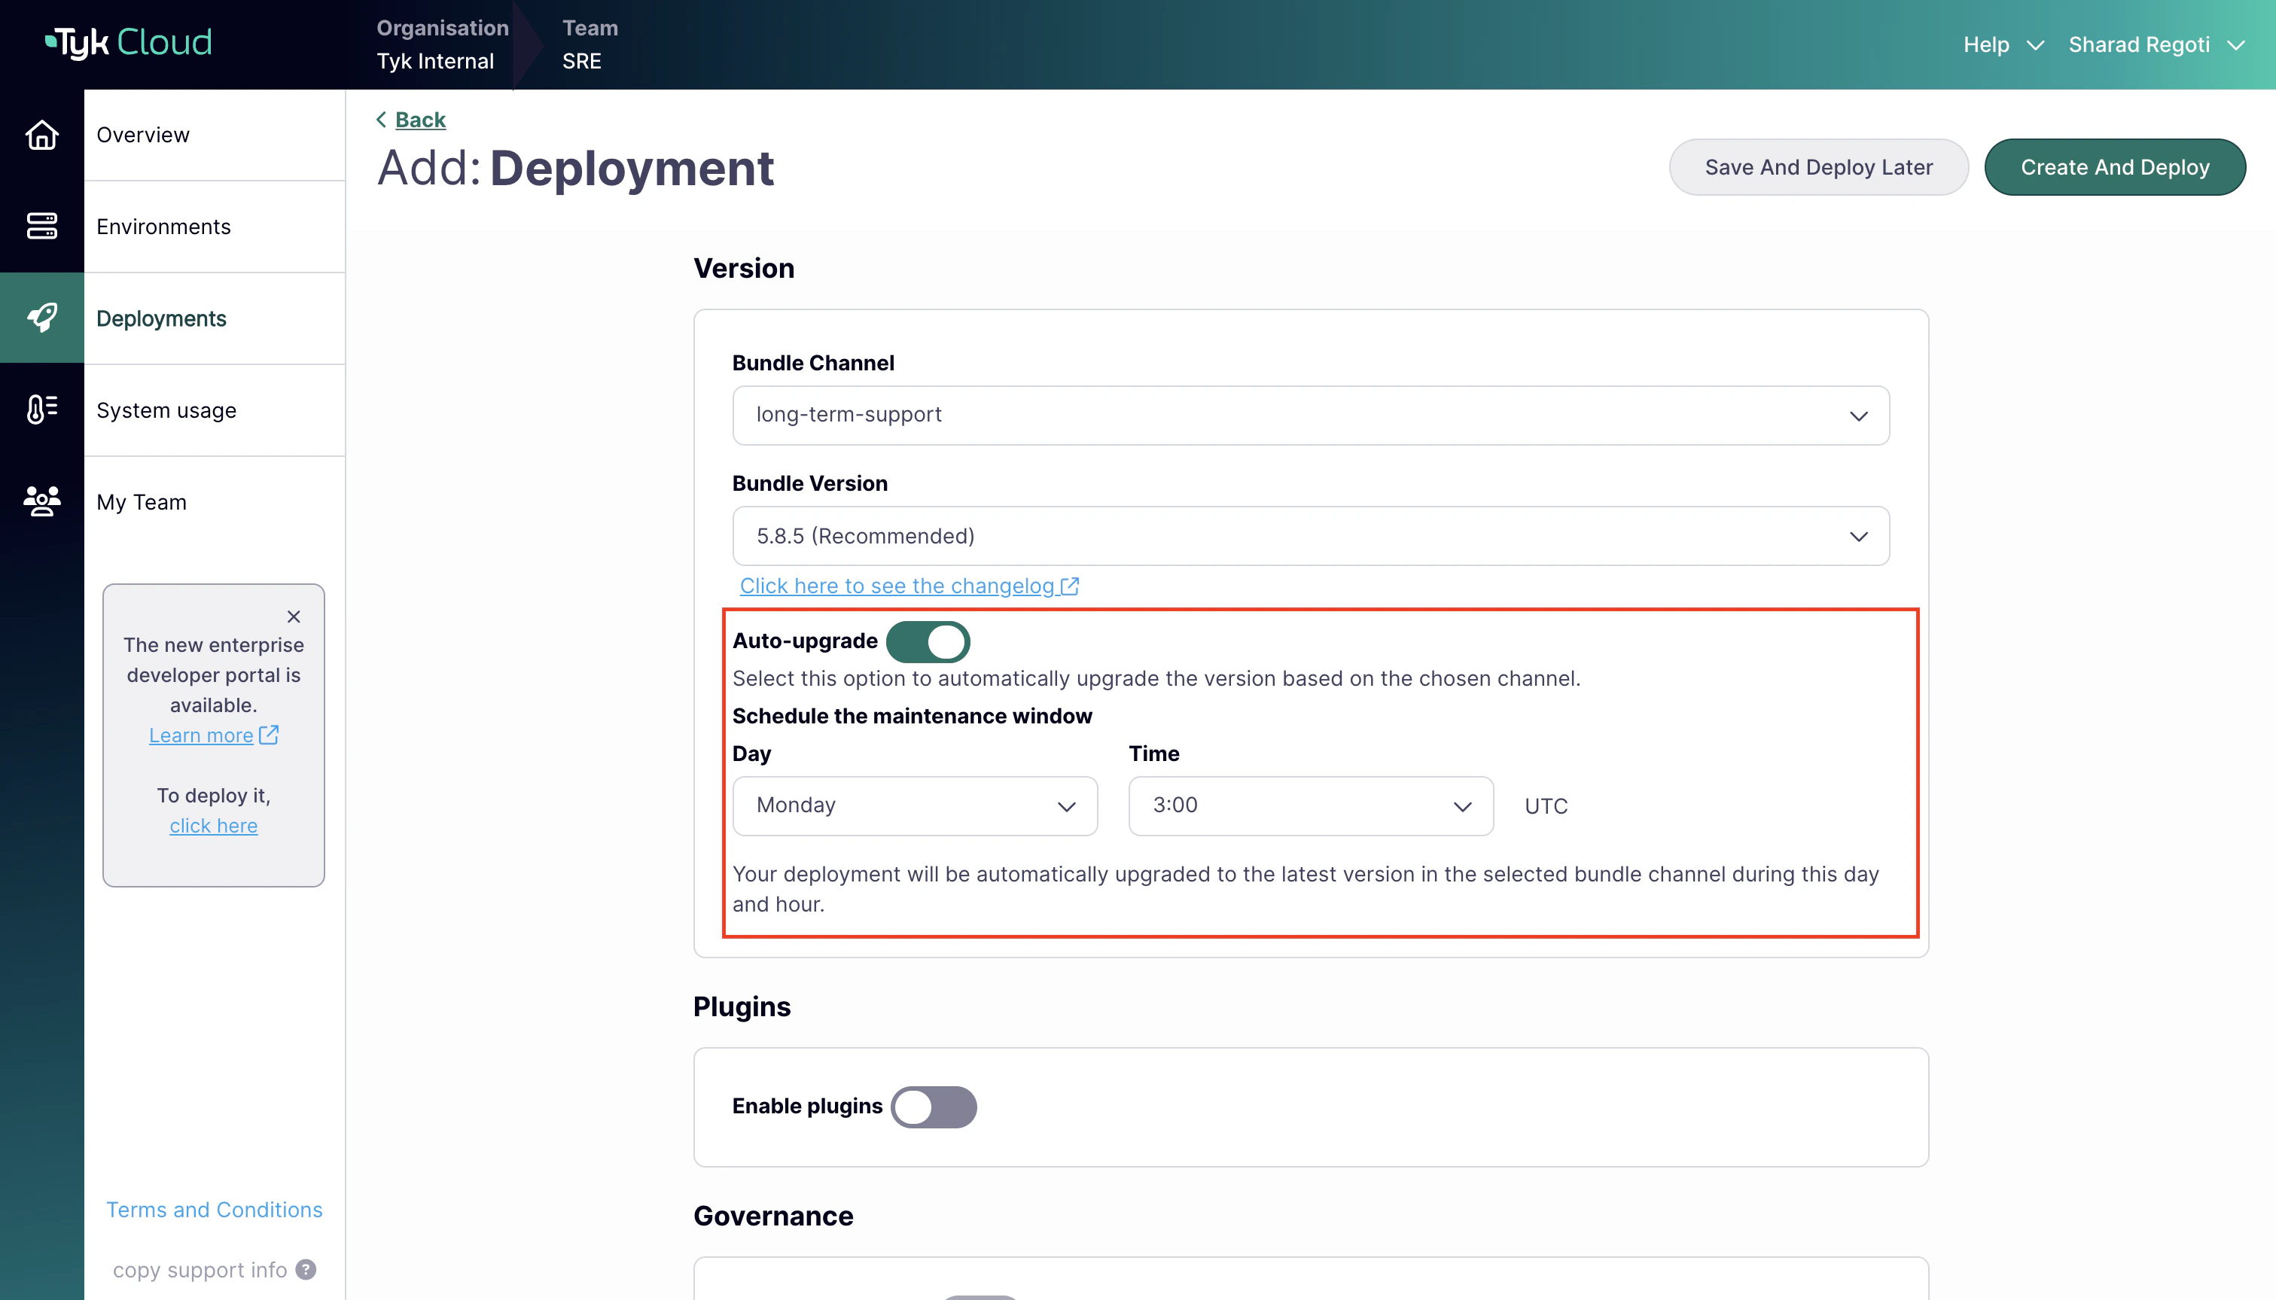This screenshot has height=1300, width=2276.
Task: Enable the plugins toggle
Action: pos(933,1107)
